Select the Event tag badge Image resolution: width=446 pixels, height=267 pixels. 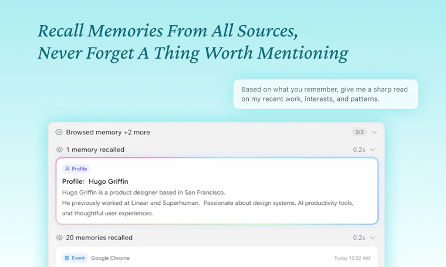75,258
